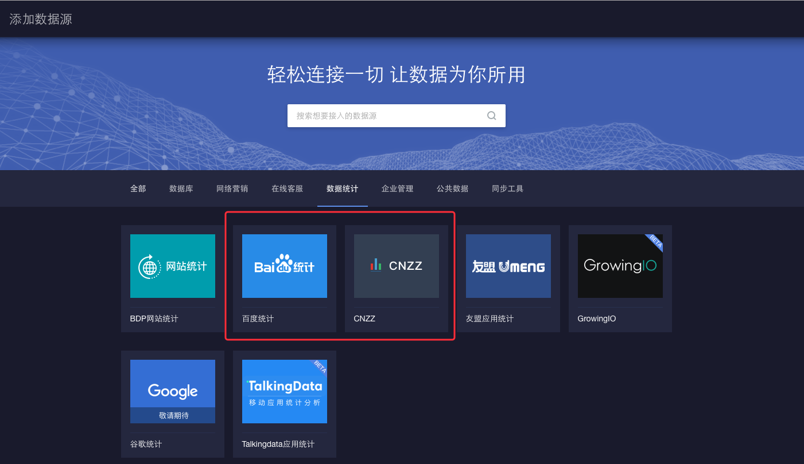This screenshot has height=464, width=804.
Task: Select the TalkingData logo tile
Action: 285,391
